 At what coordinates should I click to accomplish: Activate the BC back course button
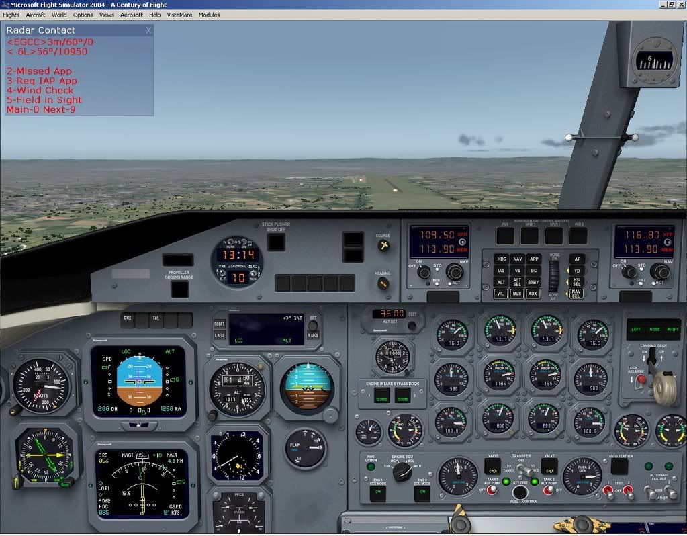pos(534,271)
